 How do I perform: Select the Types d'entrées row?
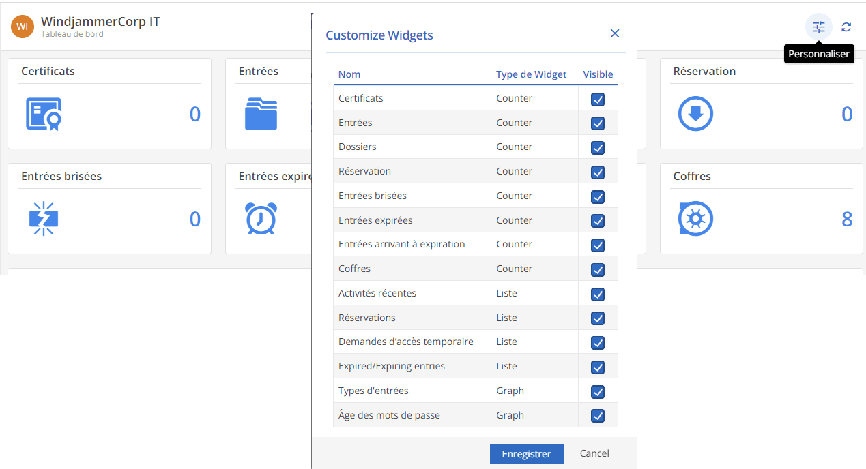412,391
